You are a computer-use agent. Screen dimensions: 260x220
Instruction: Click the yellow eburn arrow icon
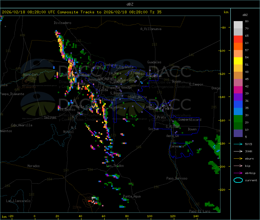(x=238, y=159)
